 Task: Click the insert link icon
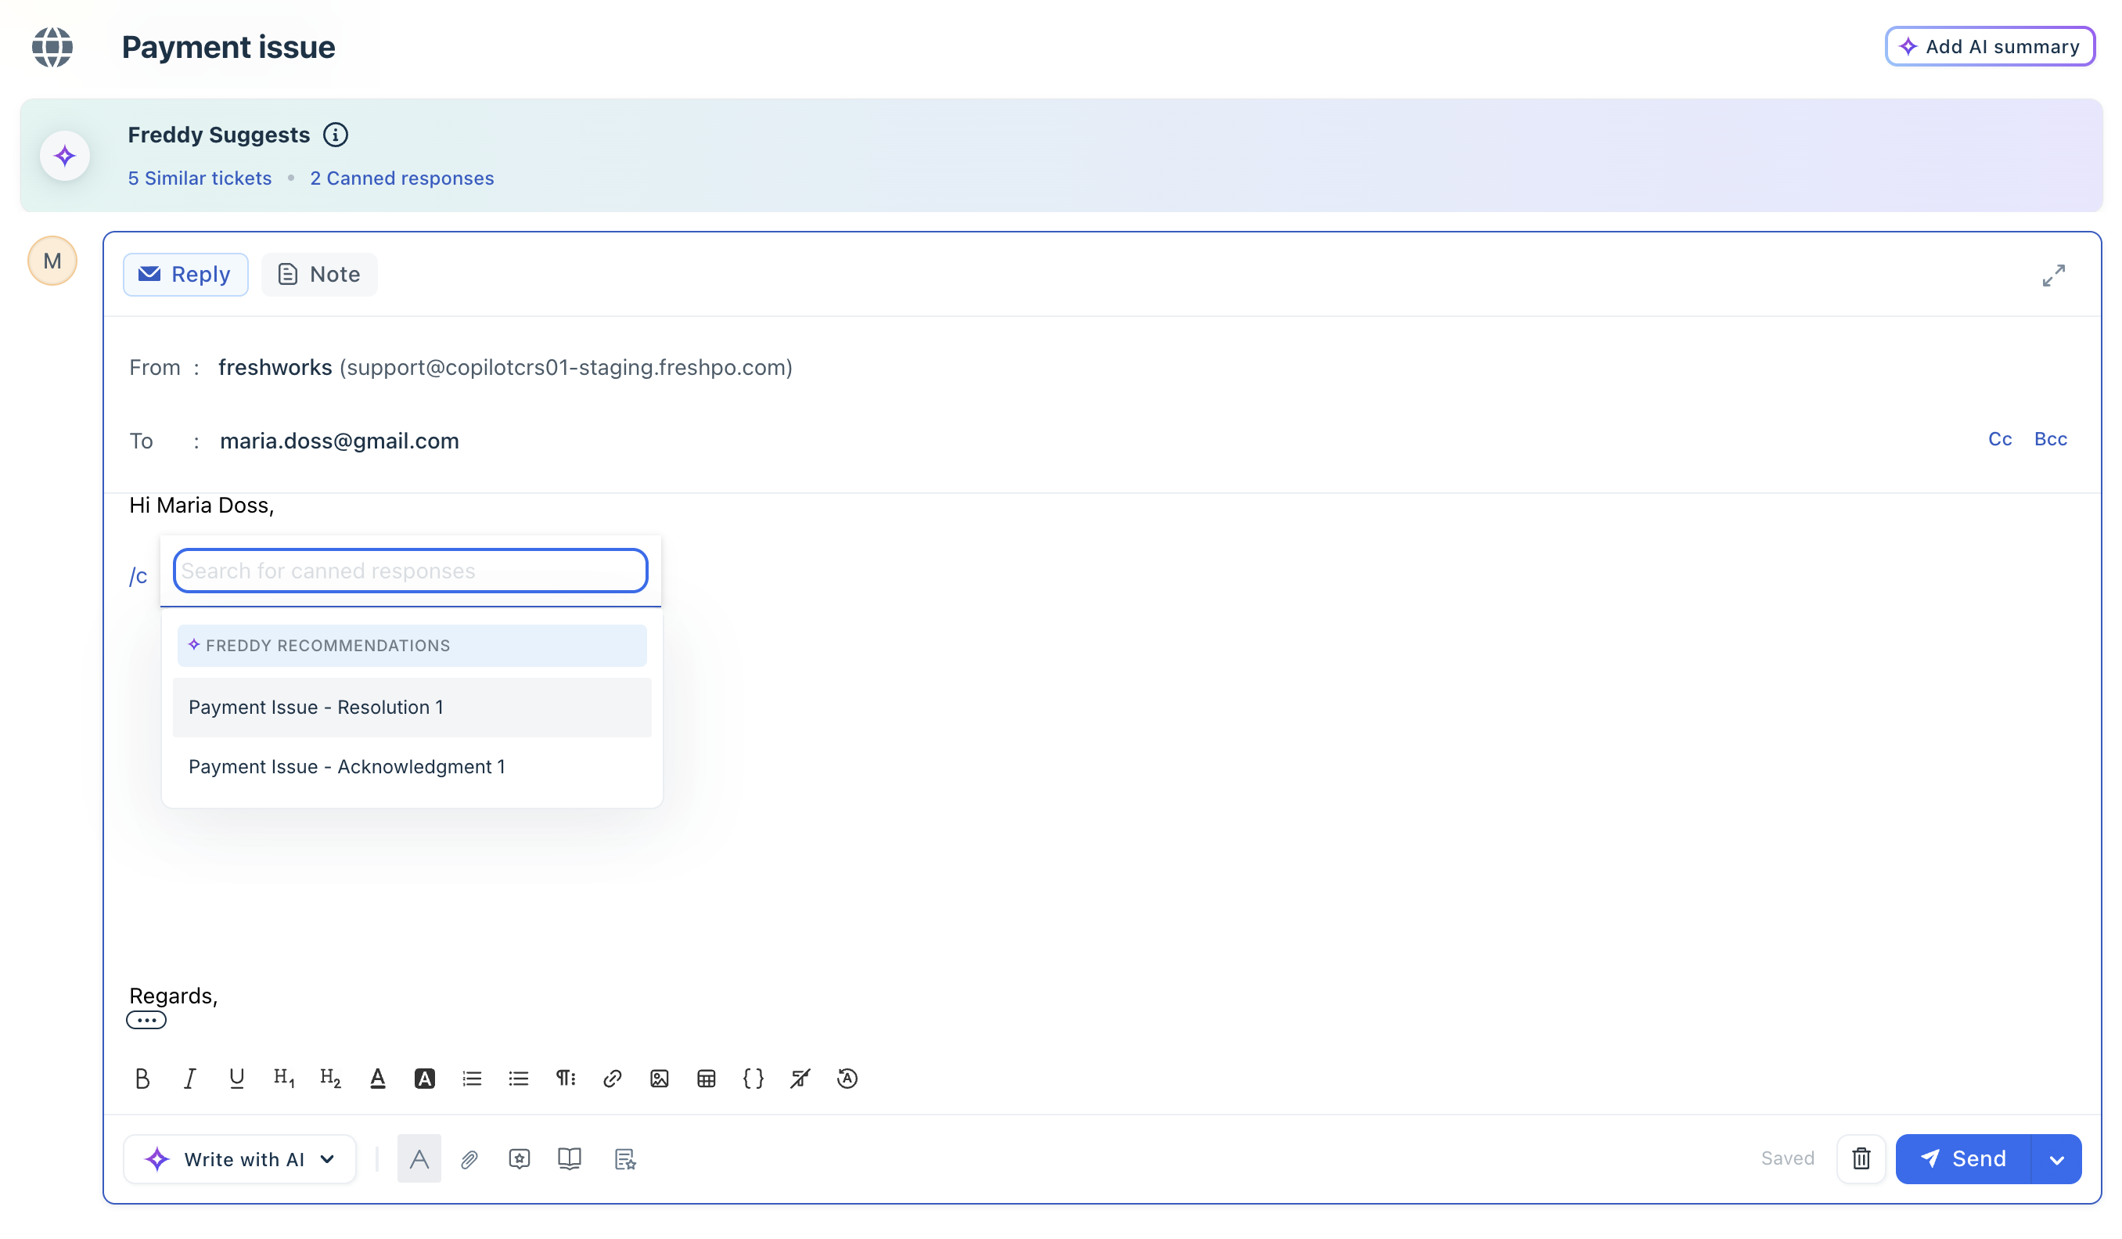coord(612,1078)
